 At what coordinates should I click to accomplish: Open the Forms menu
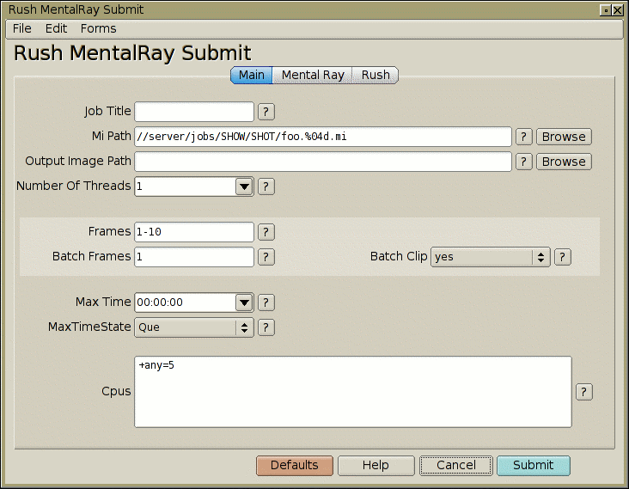[98, 28]
